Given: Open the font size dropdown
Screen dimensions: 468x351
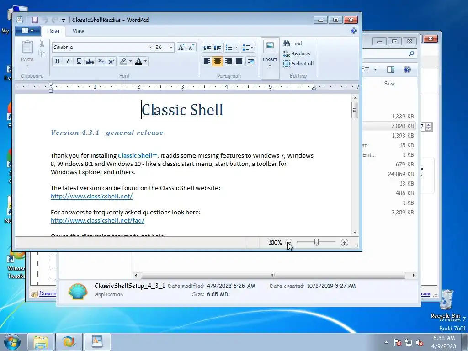Looking at the screenshot, I should [x=171, y=47].
